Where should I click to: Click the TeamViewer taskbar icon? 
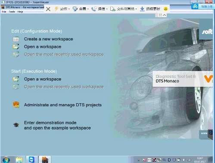click(x=32, y=160)
